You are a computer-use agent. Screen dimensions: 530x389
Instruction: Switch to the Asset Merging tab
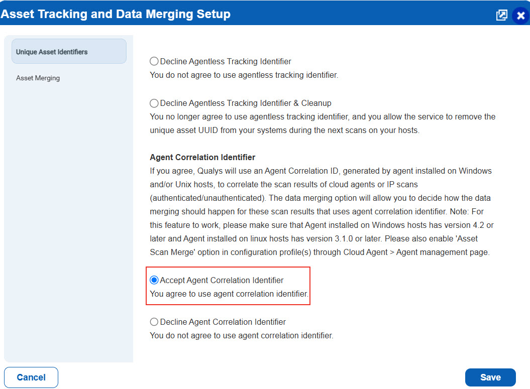pos(38,78)
